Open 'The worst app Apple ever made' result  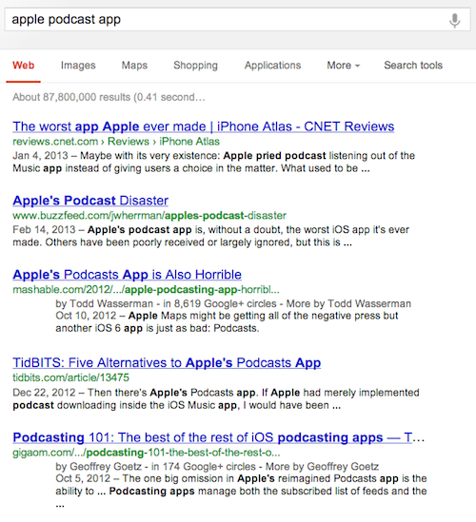204,126
